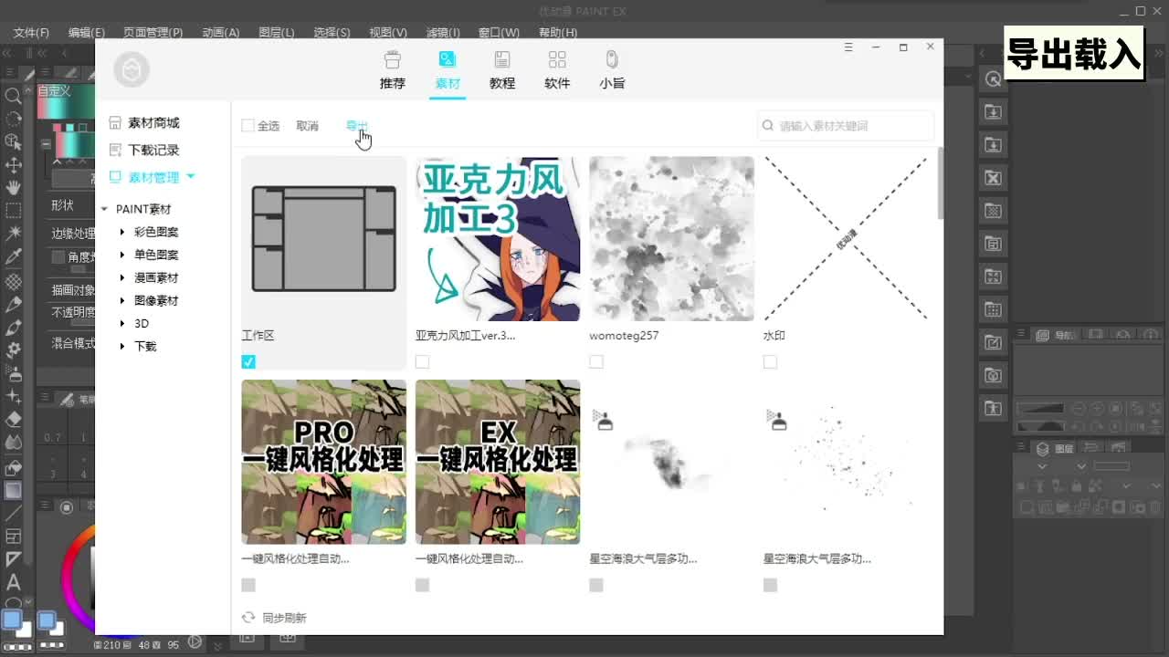Tick the 全选 select-all checkbox
This screenshot has height=657, width=1169.
247,126
